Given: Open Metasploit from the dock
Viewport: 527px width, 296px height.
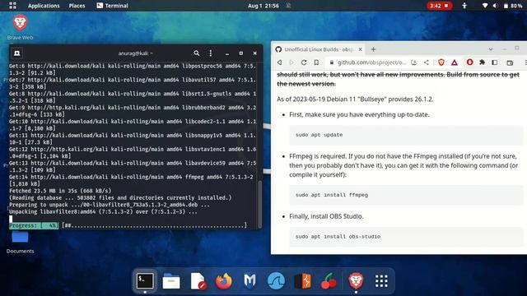Looking at the screenshot, I should point(250,280).
